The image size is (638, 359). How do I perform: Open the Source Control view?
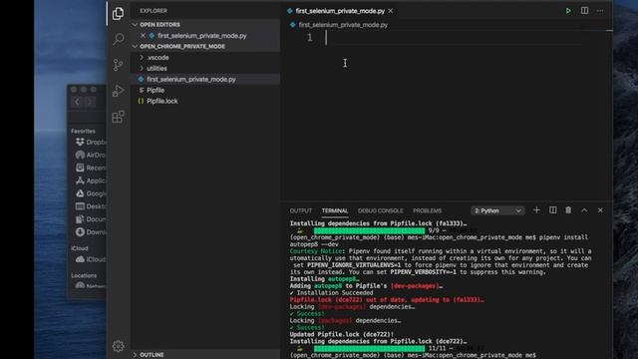[x=118, y=65]
